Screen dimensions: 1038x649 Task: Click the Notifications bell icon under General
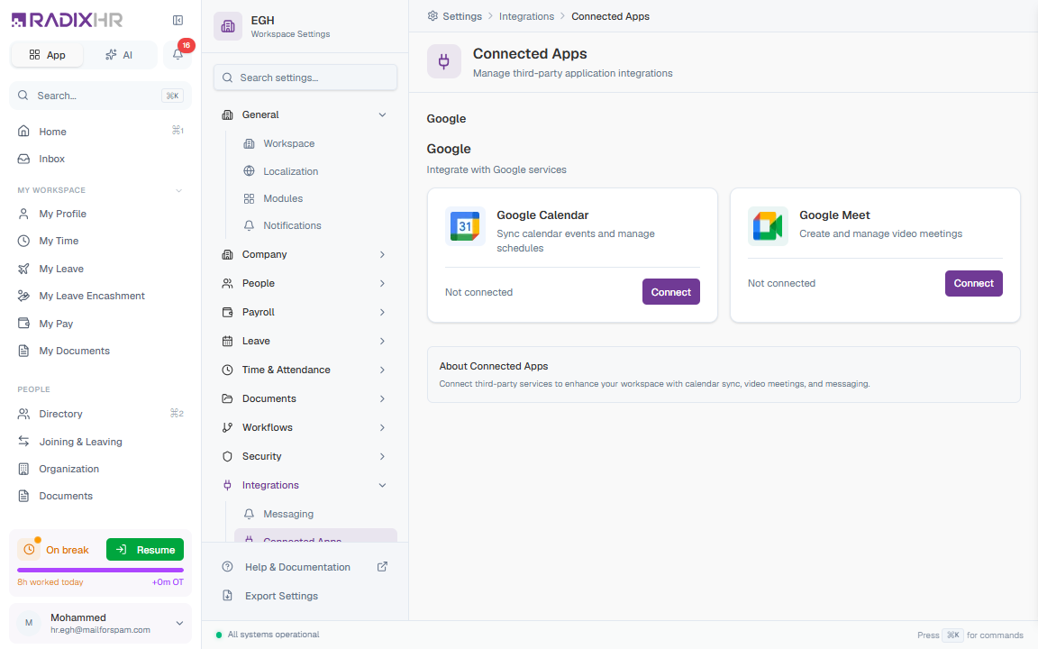pyautogui.click(x=249, y=226)
